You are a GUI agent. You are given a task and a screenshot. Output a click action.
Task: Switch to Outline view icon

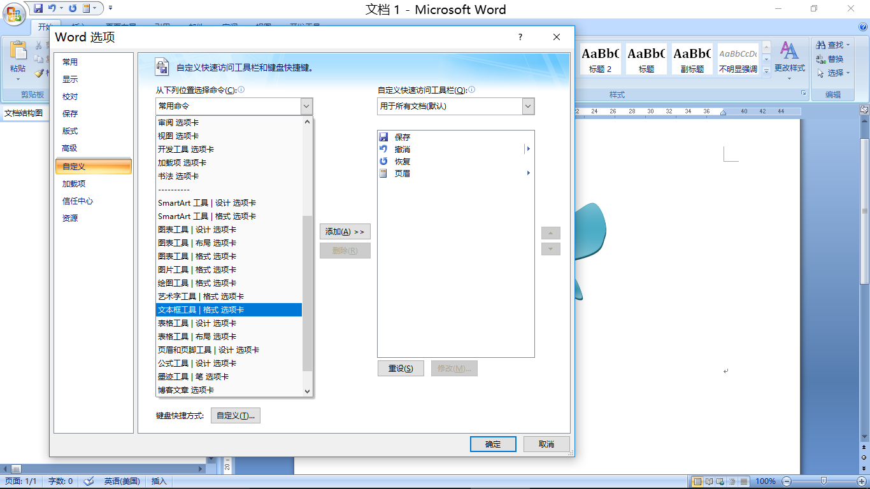point(732,481)
